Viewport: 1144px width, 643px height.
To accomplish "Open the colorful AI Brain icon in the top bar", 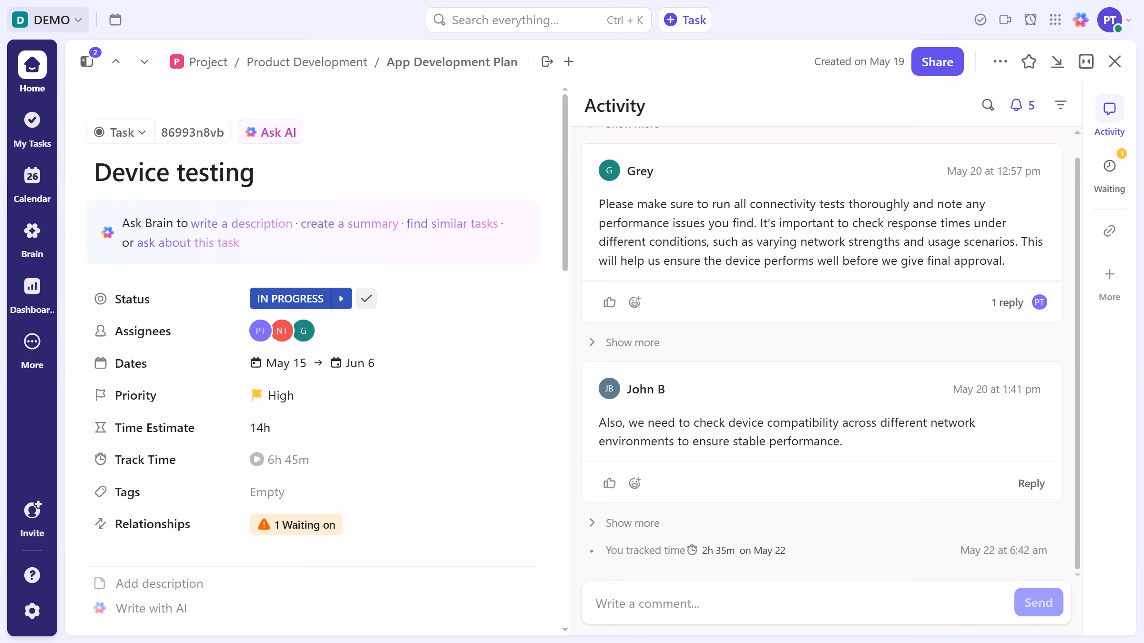I will (x=1081, y=20).
